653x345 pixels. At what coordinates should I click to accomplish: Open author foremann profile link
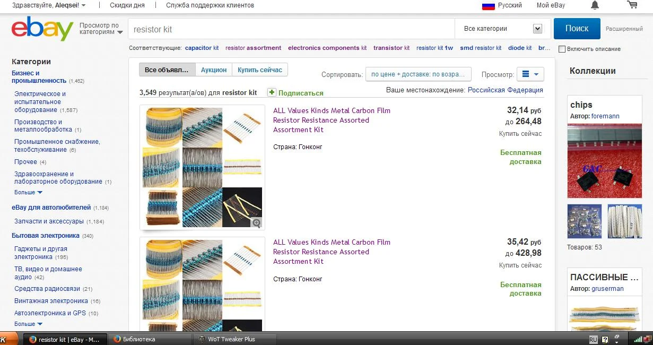(x=605, y=116)
